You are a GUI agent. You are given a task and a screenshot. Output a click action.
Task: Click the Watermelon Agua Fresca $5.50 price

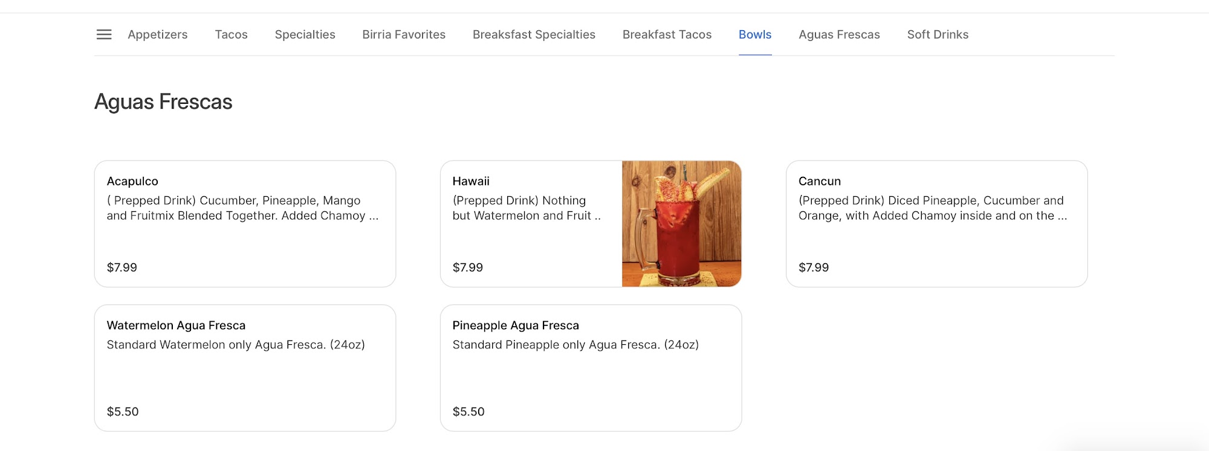pyautogui.click(x=123, y=412)
